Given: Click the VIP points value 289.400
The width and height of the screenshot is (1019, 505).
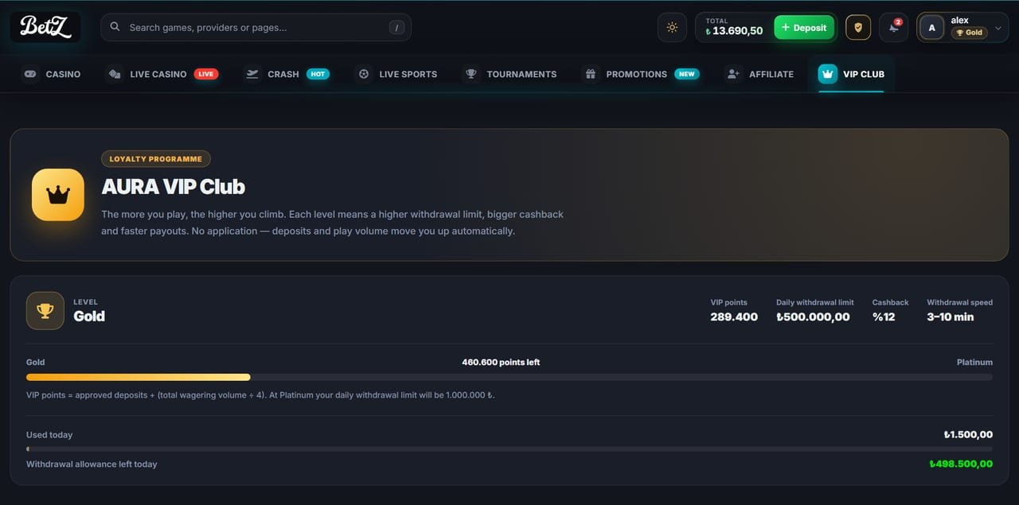Looking at the screenshot, I should click(x=734, y=317).
